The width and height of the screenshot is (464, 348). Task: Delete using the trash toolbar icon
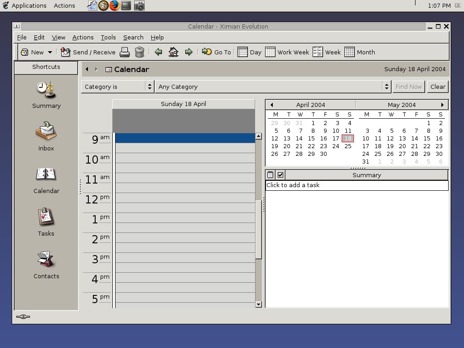coord(140,52)
